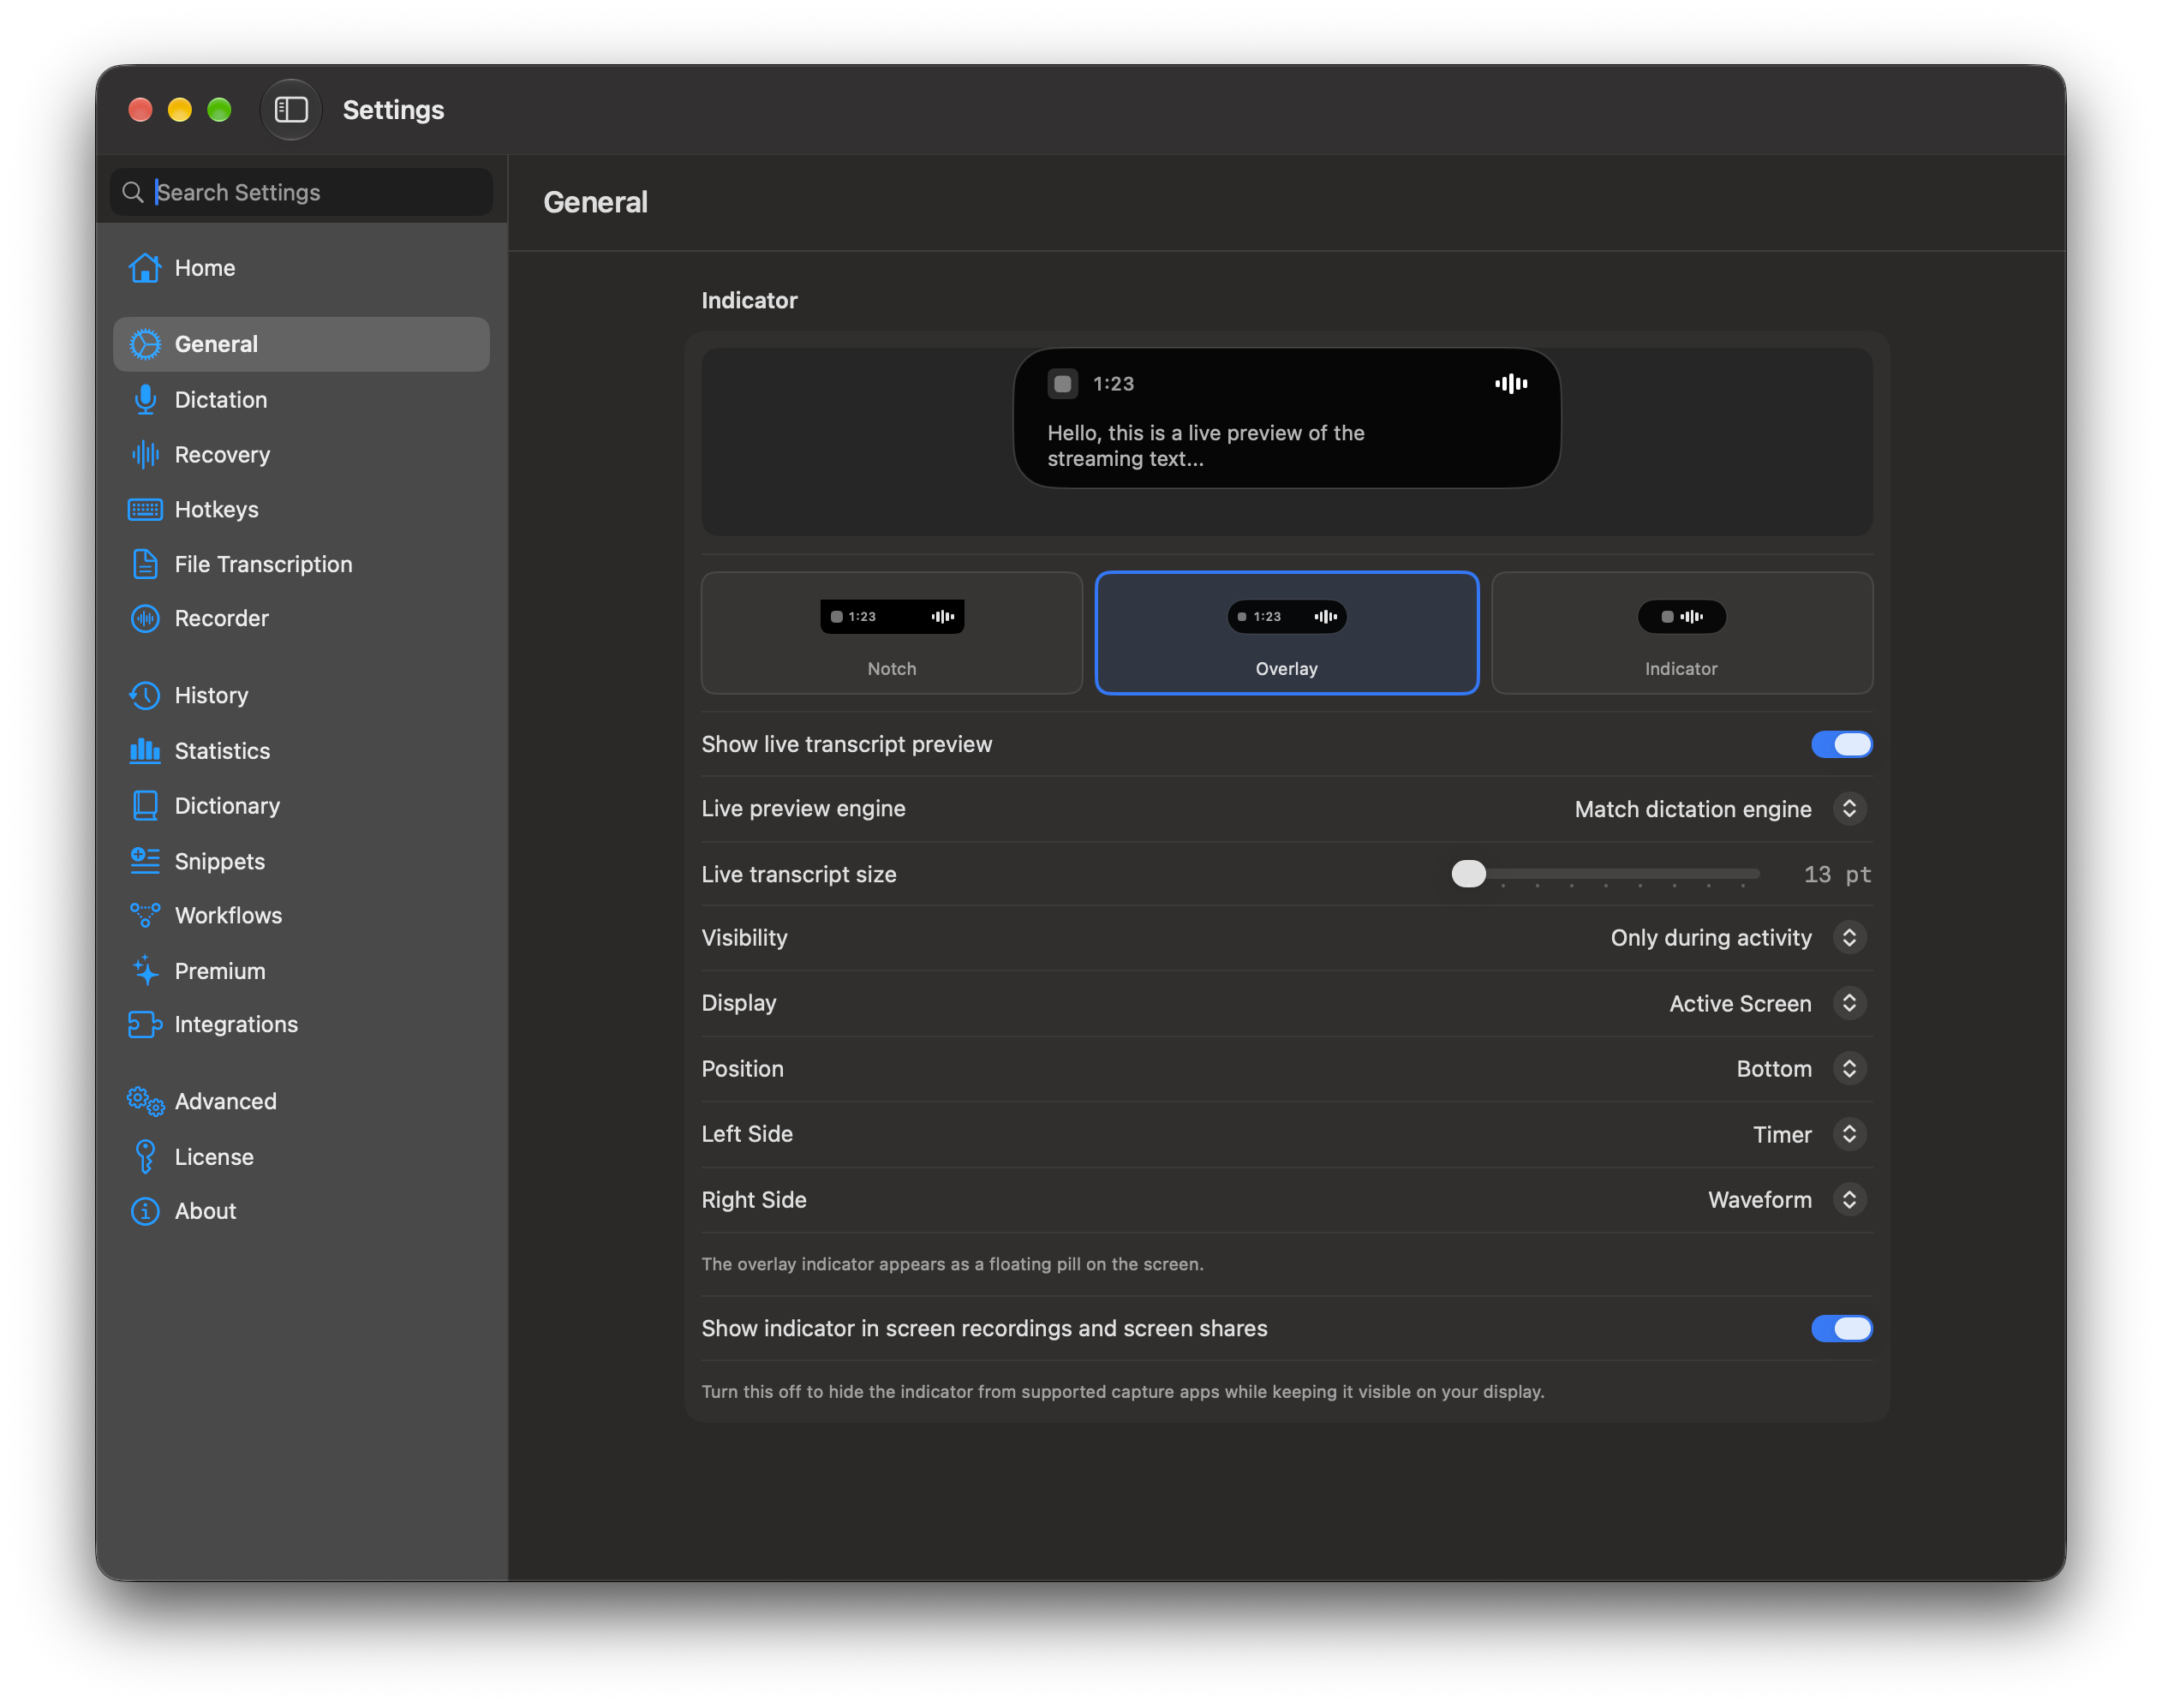Screen dimensions: 2162x1708
Task: Click the Advanced double-gear icon
Action: (145, 1101)
